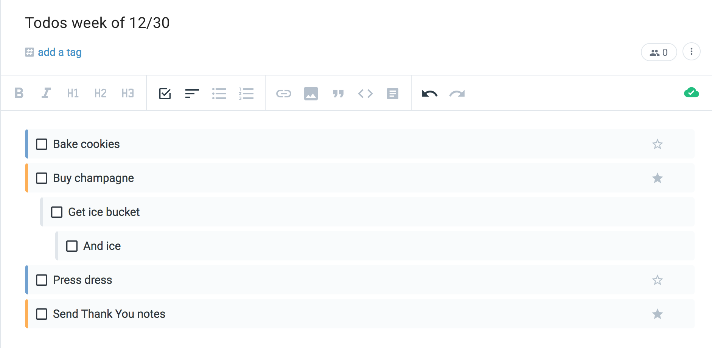Insert a hyperlink
This screenshot has height=348, width=712.
tap(284, 93)
